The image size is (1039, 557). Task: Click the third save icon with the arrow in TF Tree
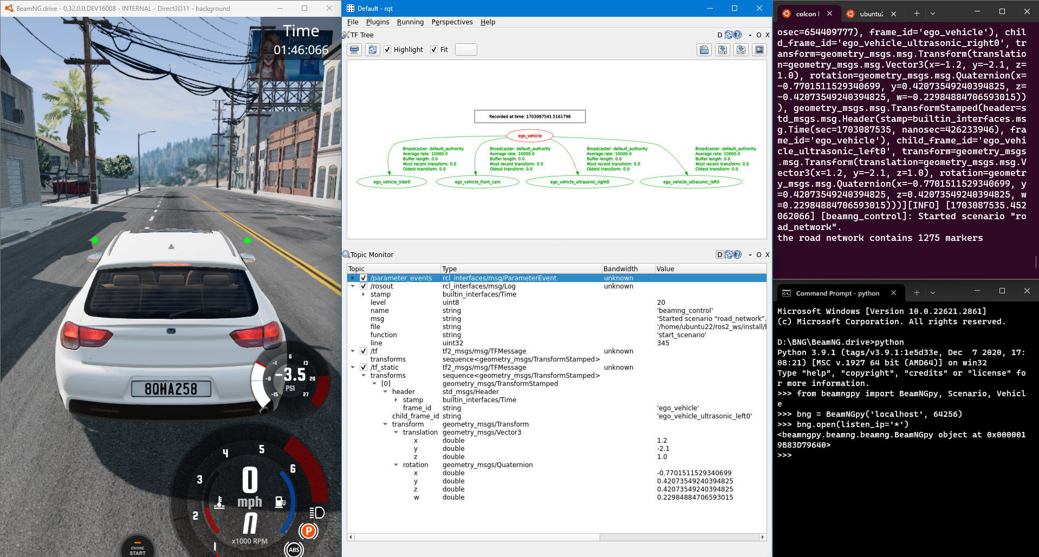[741, 50]
